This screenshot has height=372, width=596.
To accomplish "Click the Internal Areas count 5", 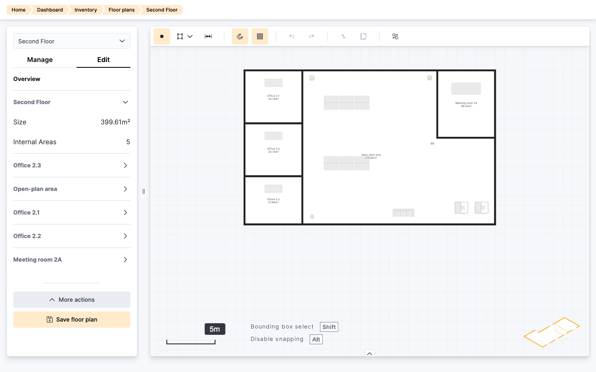I will (128, 142).
